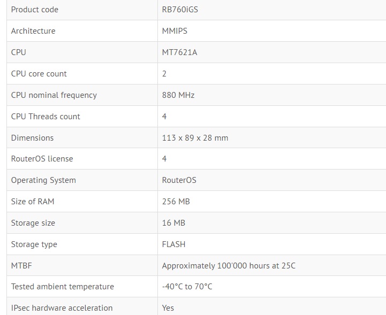
Task: Select the MTBF row label
Action: [20, 265]
